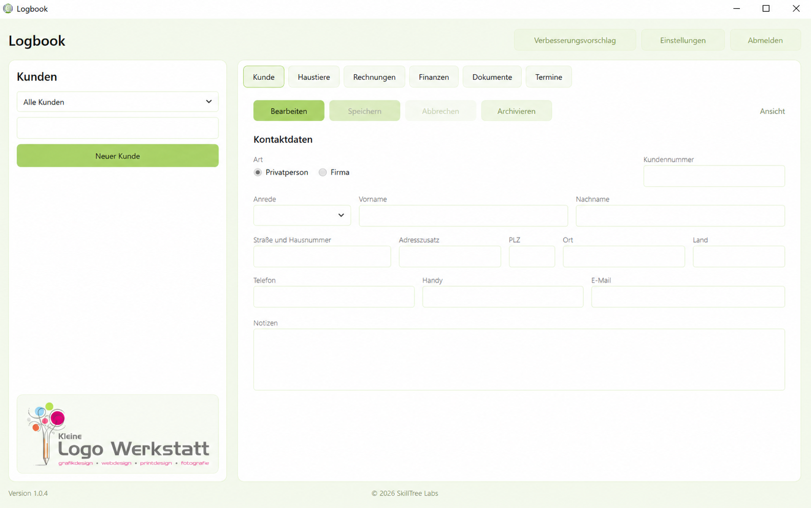Archive customer with Archivieren button

517,111
